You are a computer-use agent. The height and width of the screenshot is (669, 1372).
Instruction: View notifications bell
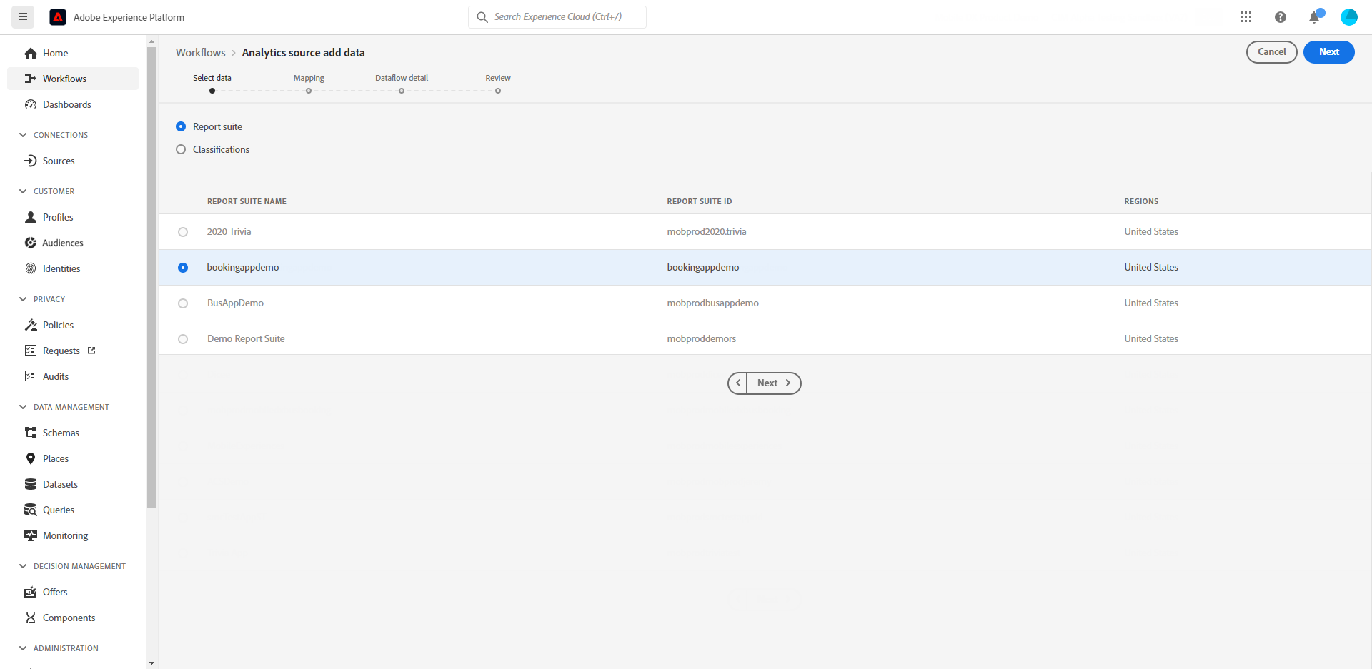click(1314, 17)
